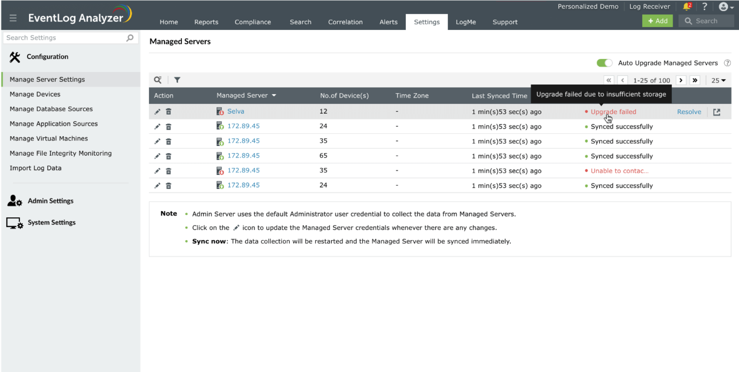Screen dimensions: 739x372
Task: Open the Search tab in navigation
Action: tap(301, 22)
